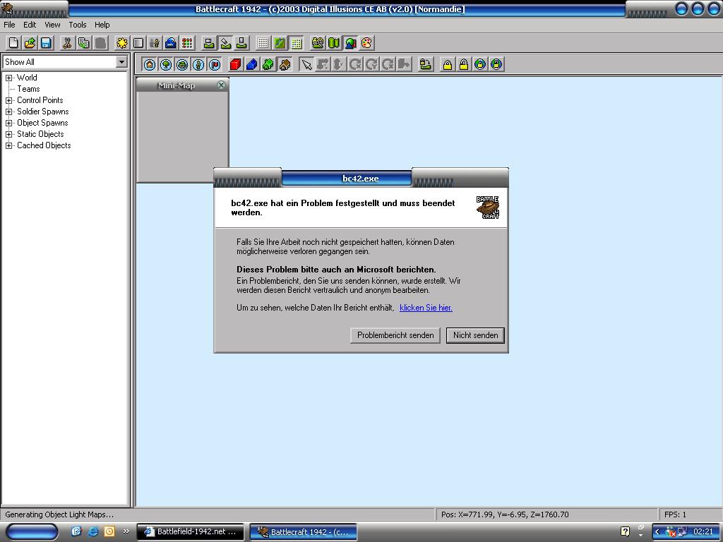Screen dimensions: 723x542
Task: Click the round soldier filter icon
Action: pos(198,64)
